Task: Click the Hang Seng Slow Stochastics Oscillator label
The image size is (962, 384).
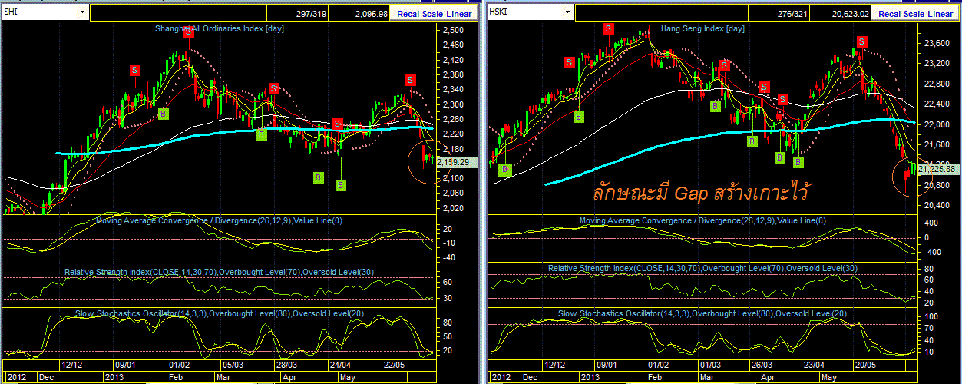Action: point(702,314)
